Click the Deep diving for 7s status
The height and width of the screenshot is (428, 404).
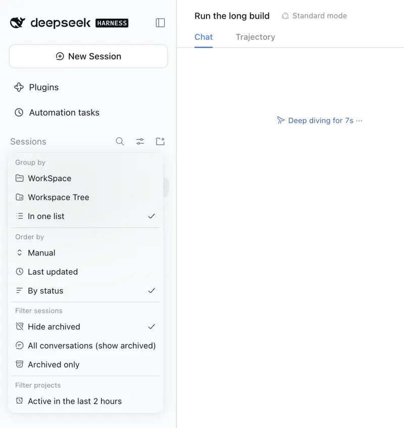click(x=320, y=120)
